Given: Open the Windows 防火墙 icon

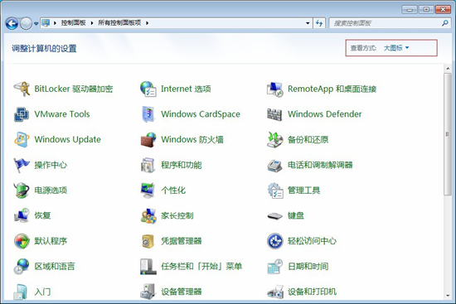Looking at the screenshot, I should (148, 139).
